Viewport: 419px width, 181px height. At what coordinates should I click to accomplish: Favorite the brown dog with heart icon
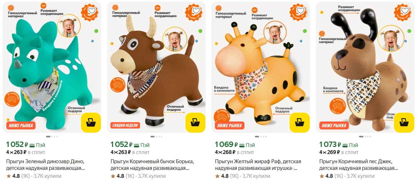tap(405, 11)
